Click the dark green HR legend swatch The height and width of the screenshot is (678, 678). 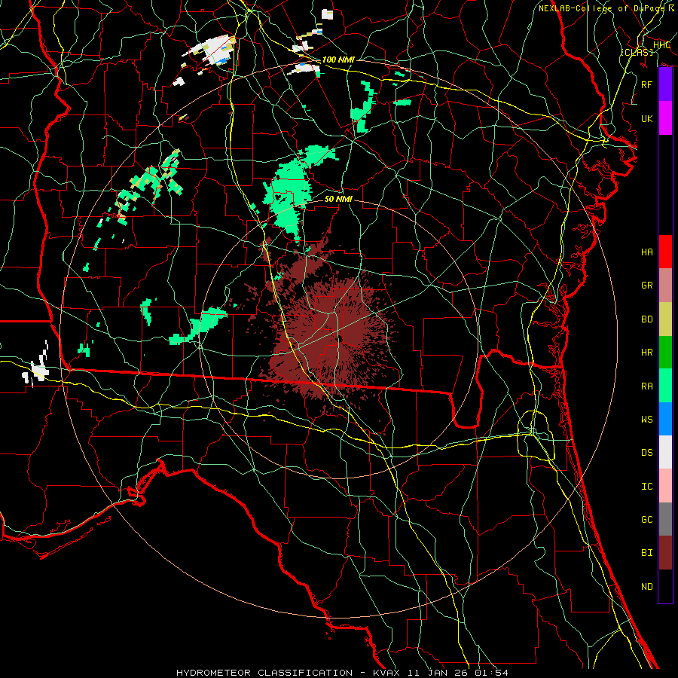point(665,352)
